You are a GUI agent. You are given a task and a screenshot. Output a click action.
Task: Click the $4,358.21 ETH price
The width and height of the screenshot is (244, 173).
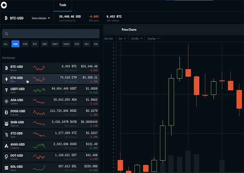90,77
